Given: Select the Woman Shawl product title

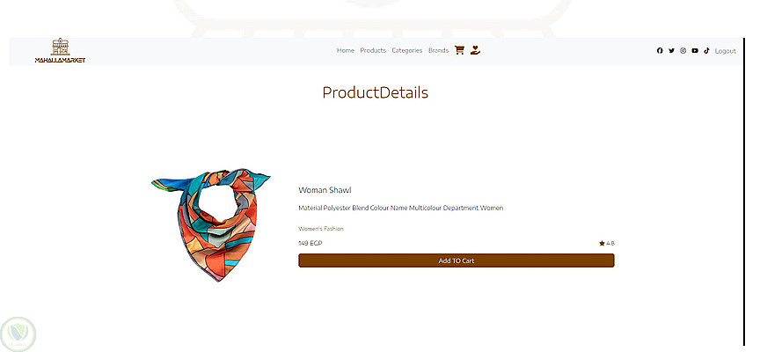Looking at the screenshot, I should click(x=325, y=190).
